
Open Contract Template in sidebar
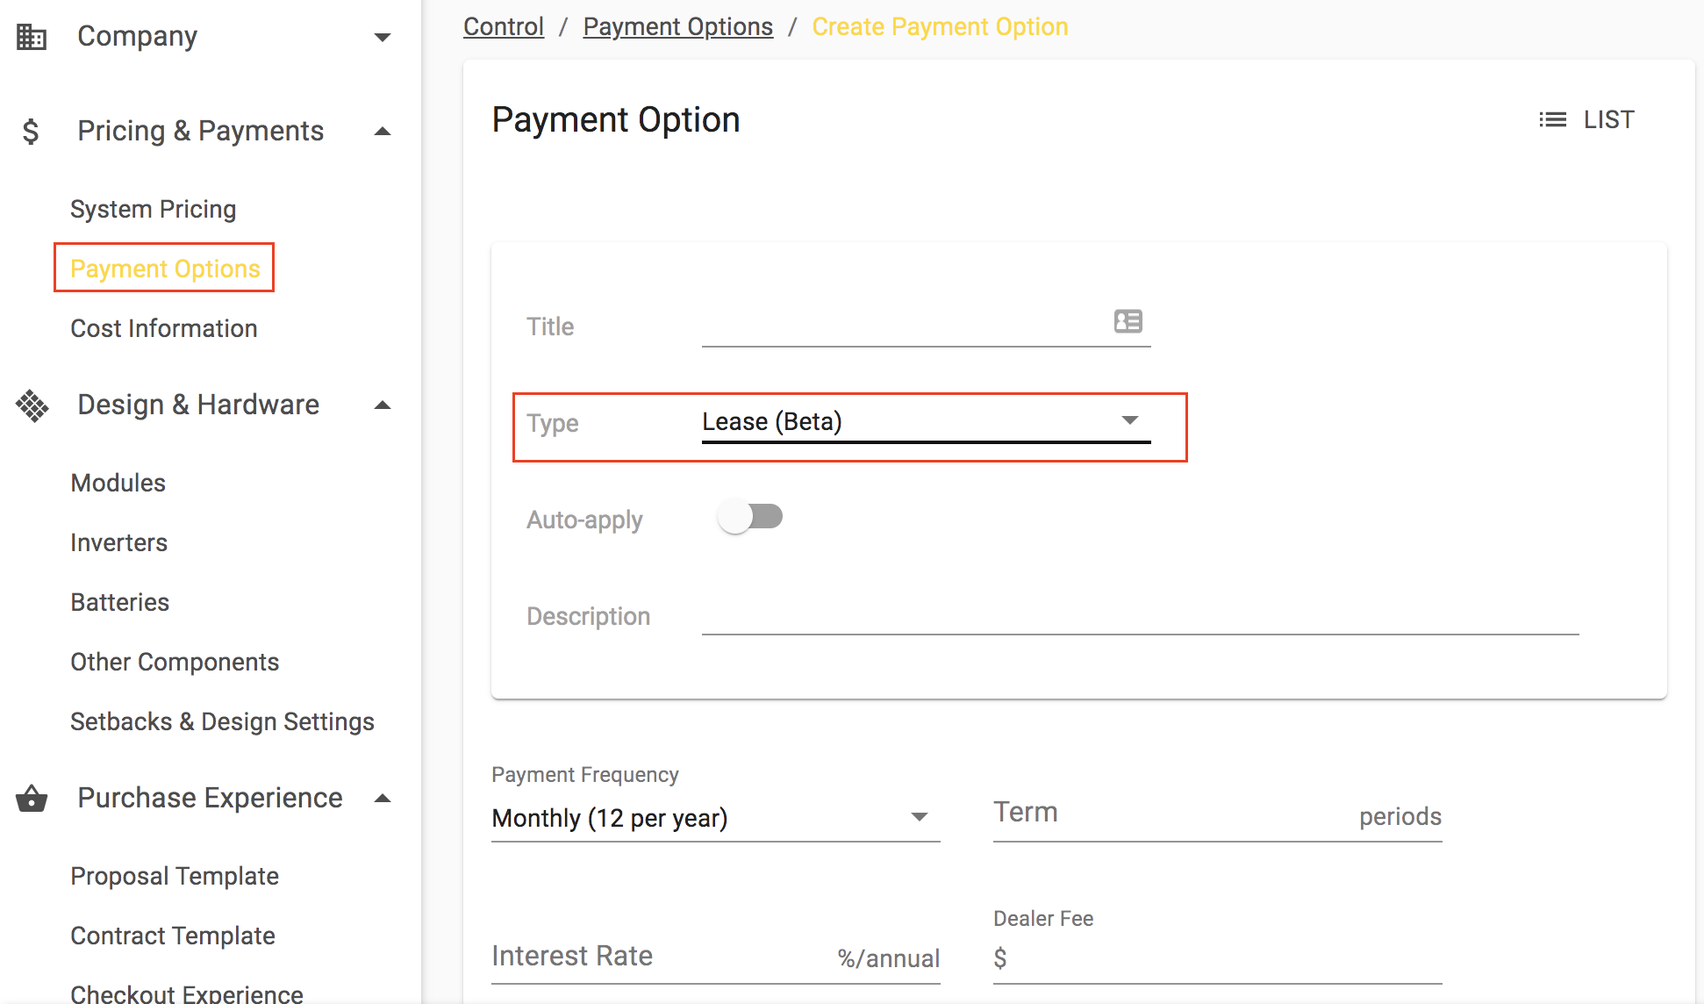173,936
